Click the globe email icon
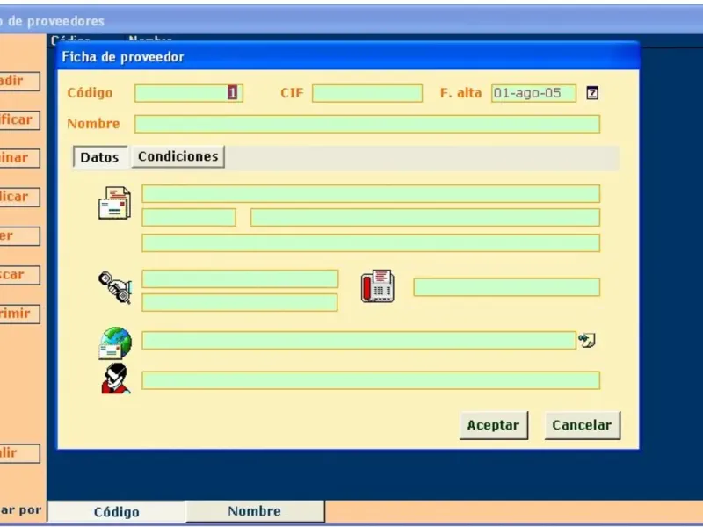The image size is (703, 527). 115,343
